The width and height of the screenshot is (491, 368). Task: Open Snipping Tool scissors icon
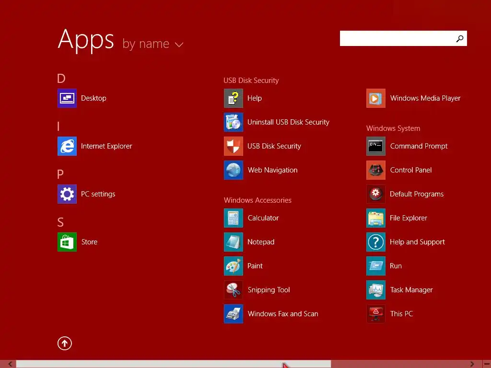click(x=234, y=290)
